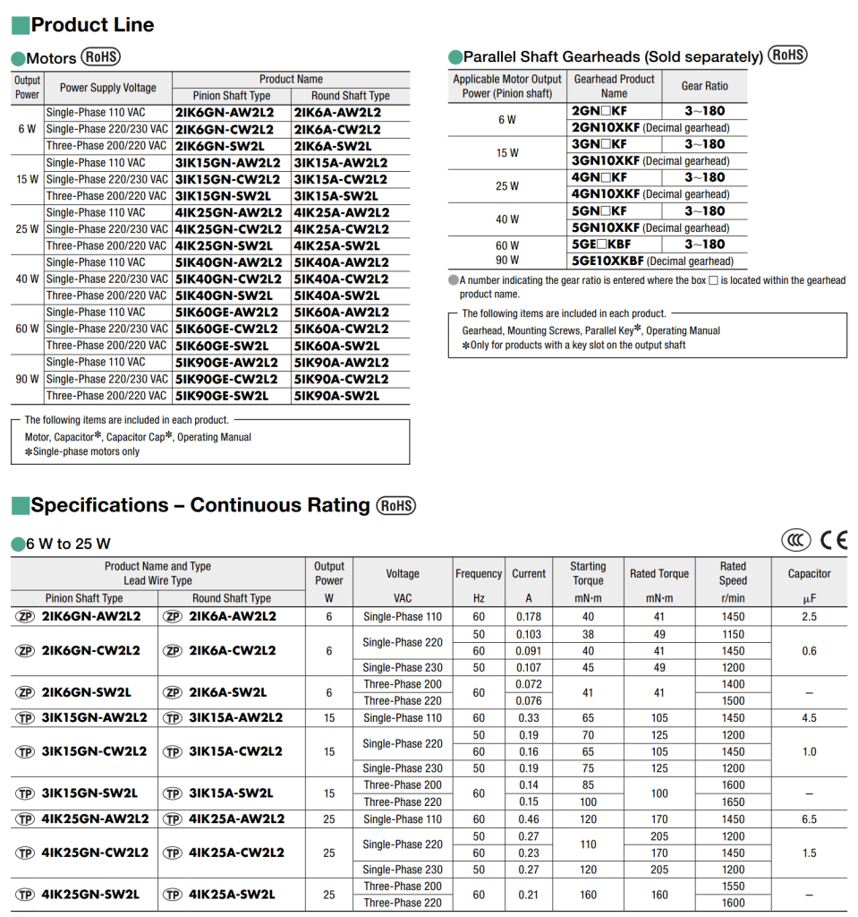Image resolution: width=858 pixels, height=917 pixels.
Task: Click the TP icon beside 4IK25GN-CW2L2
Action: pyautogui.click(x=25, y=853)
